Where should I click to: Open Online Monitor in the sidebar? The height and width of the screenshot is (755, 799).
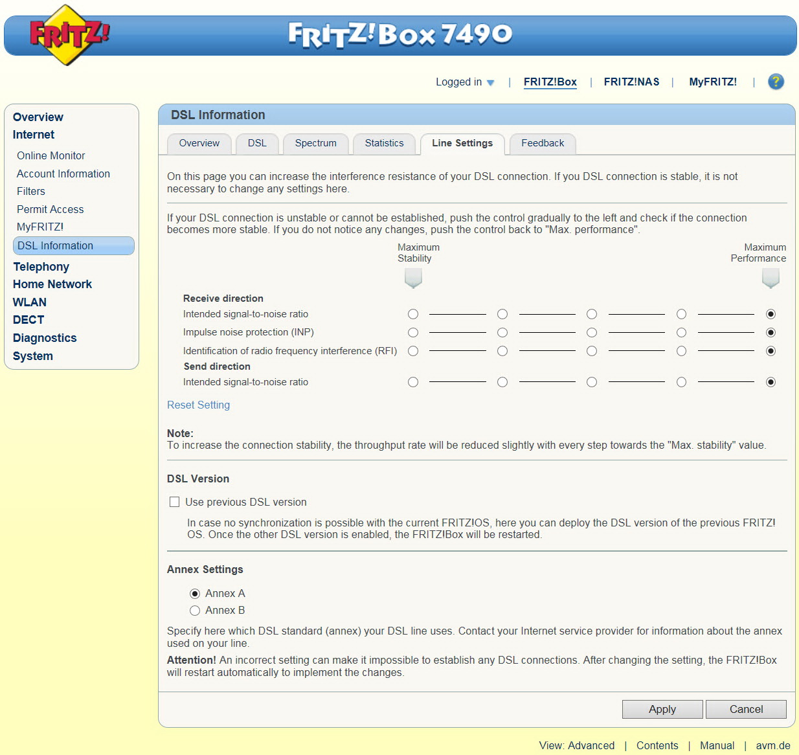[51, 155]
